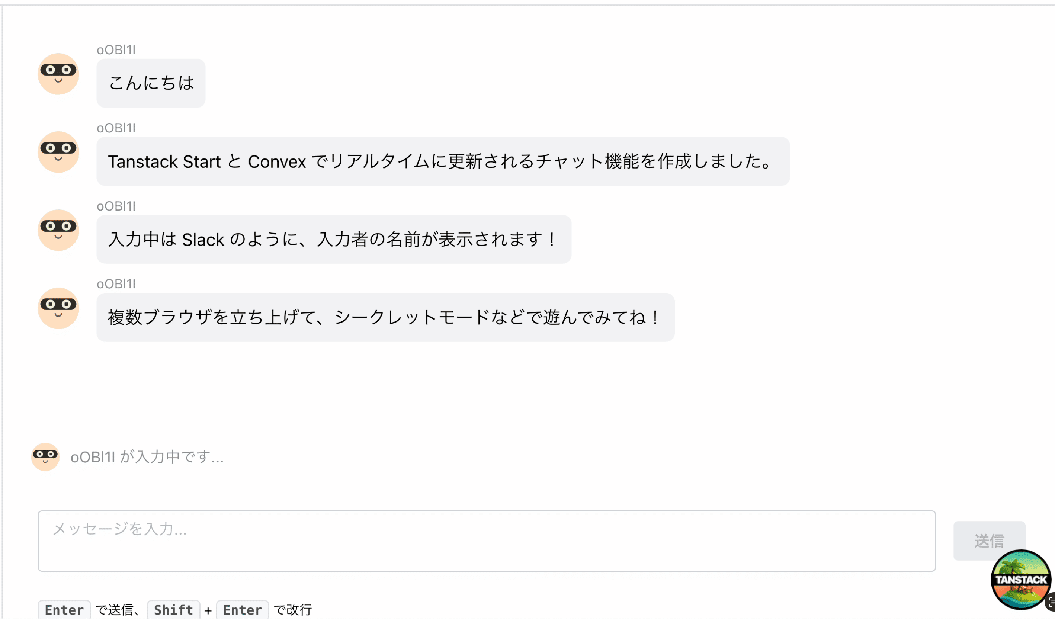
Task: Click the oOBI1I username above こんにちは
Action: [116, 50]
